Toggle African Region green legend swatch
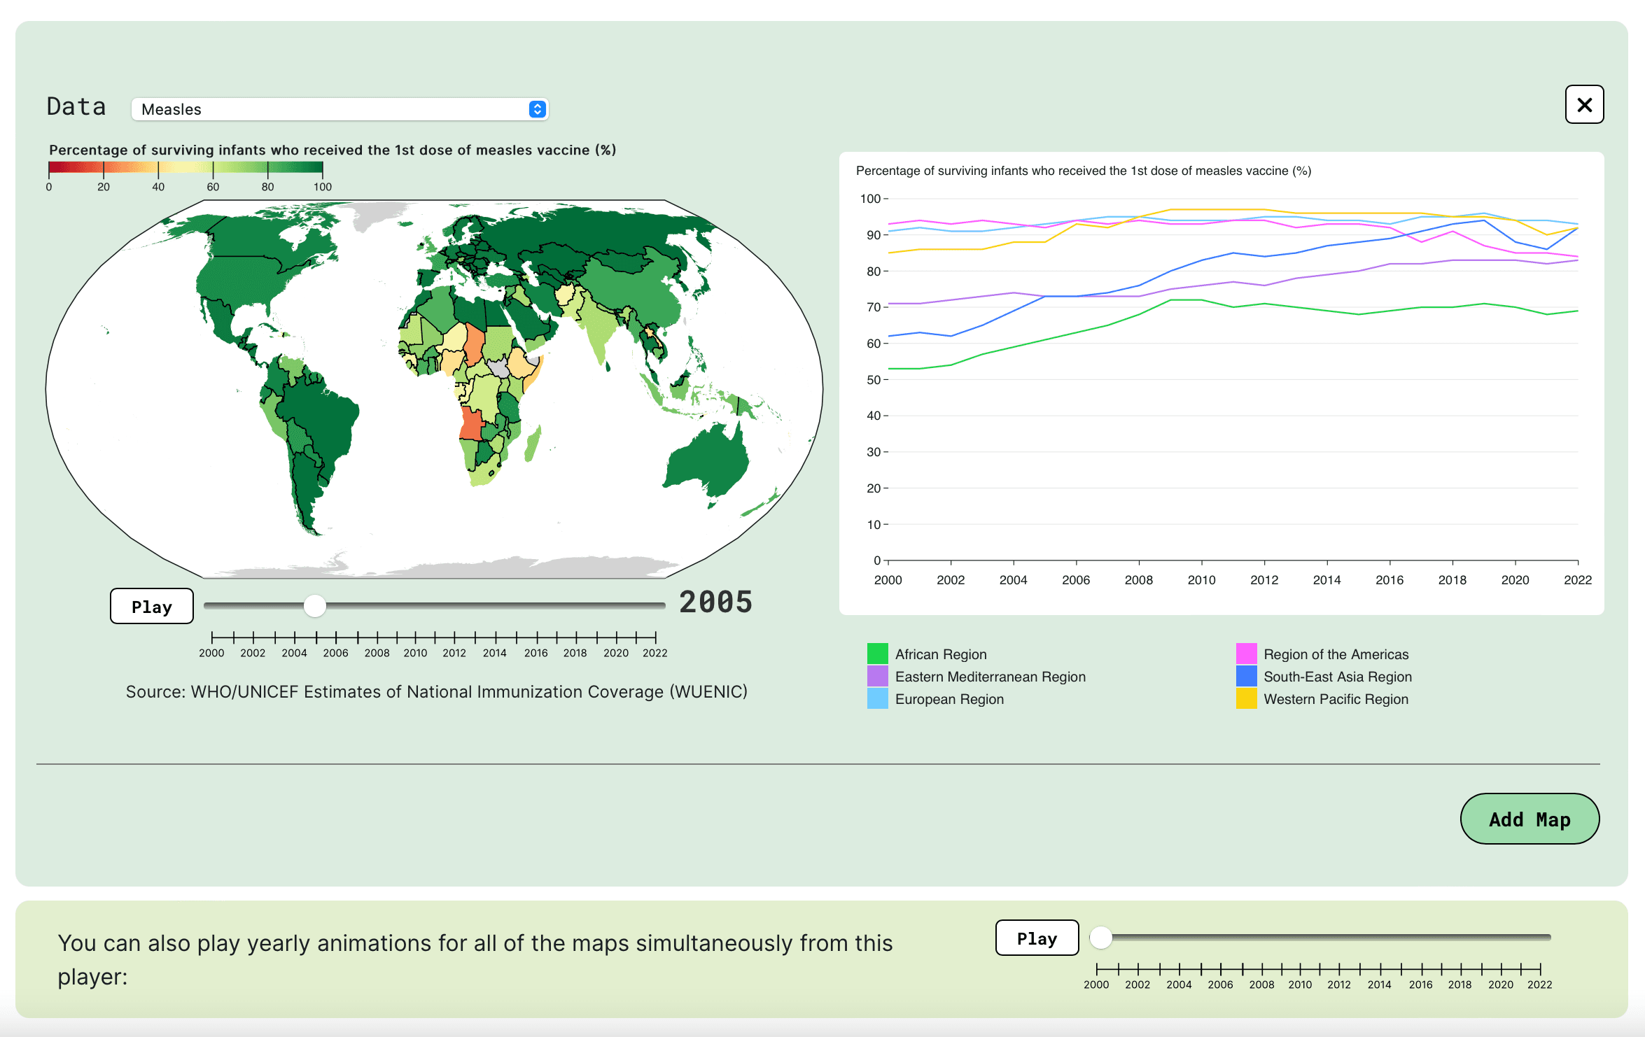Viewport: 1645px width, 1037px height. point(877,654)
